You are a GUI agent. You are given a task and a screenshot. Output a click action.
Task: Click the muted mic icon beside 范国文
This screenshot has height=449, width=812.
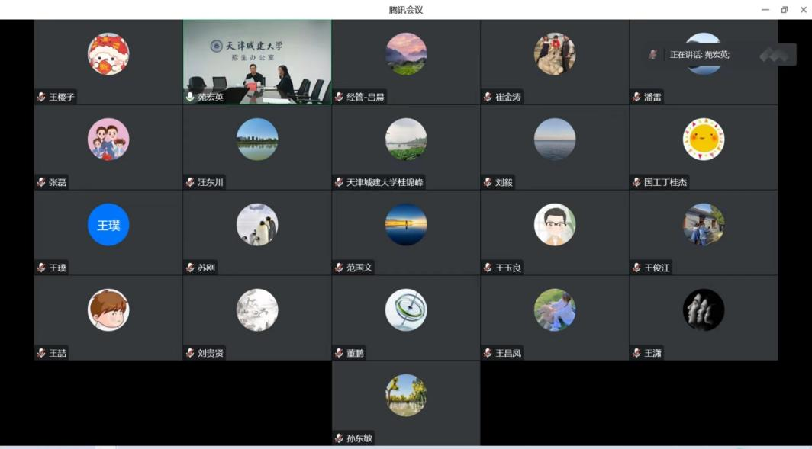tap(339, 268)
